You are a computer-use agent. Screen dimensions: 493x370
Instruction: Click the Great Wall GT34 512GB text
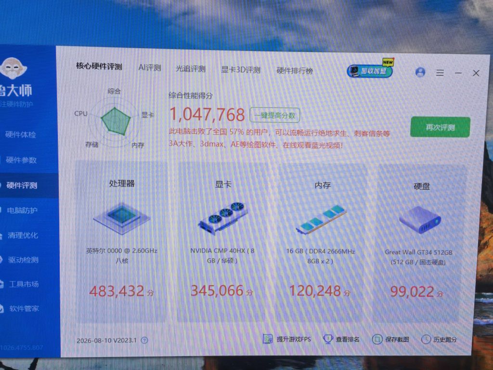[x=418, y=252]
